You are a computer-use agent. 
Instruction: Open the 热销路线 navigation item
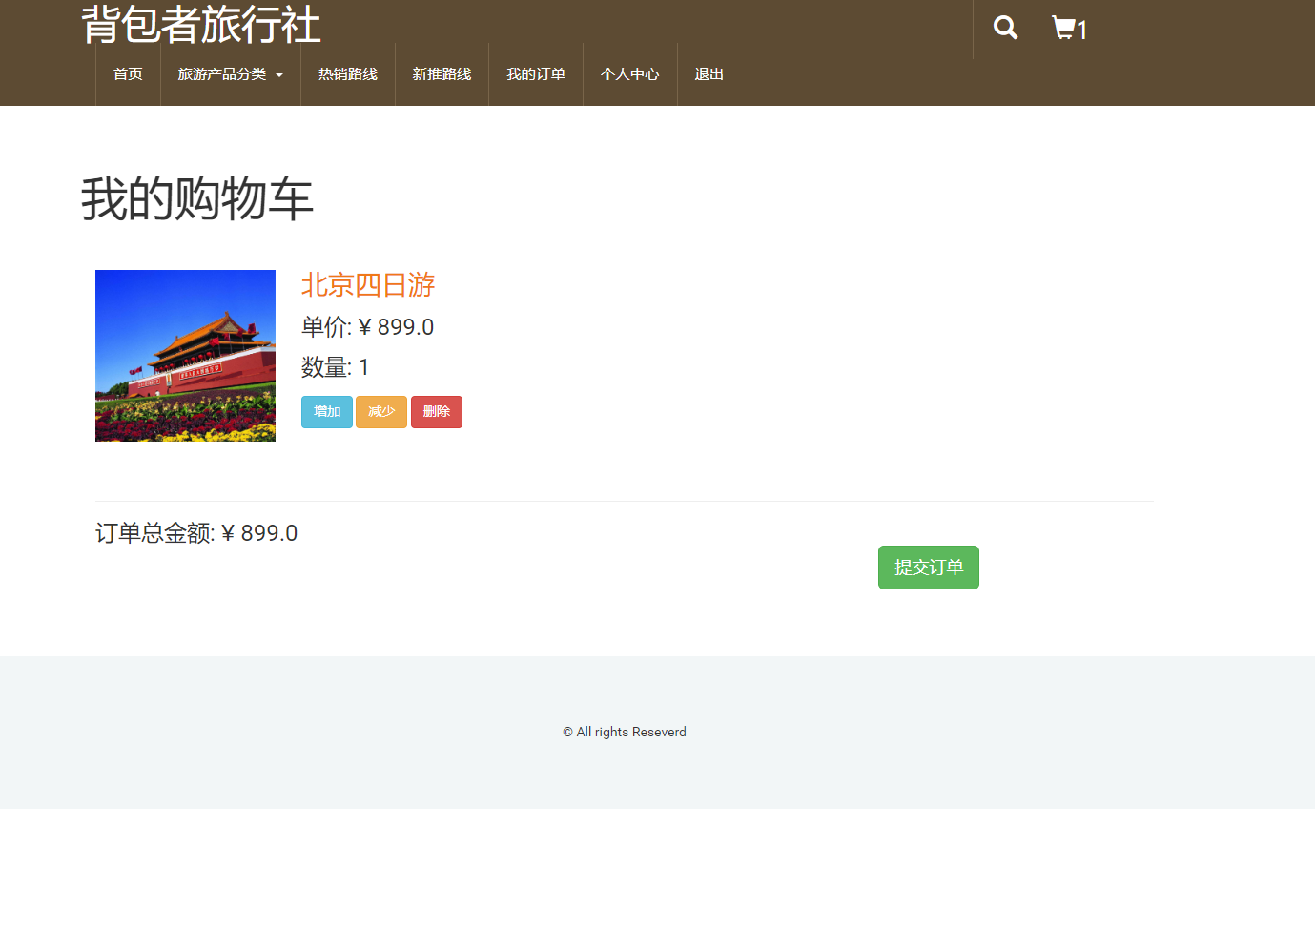(347, 73)
